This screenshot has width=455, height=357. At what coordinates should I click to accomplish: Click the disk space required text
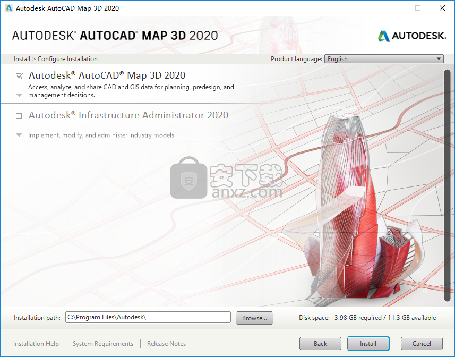(367, 318)
